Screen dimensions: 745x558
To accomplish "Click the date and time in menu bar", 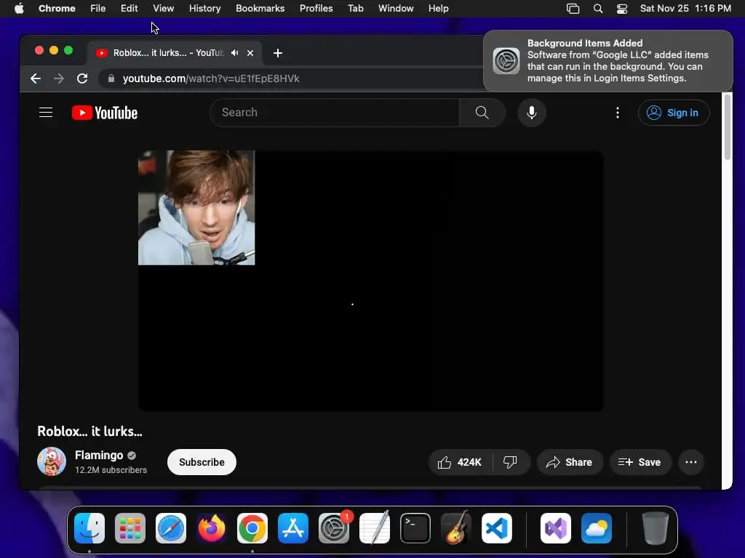I will [x=685, y=9].
